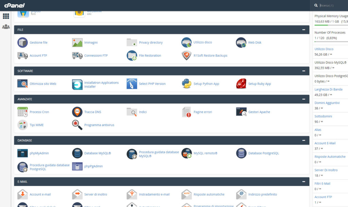Image resolution: width=348 pixels, height=207 pixels.
Task: Click the cPanel logo
Action: click(14, 5)
